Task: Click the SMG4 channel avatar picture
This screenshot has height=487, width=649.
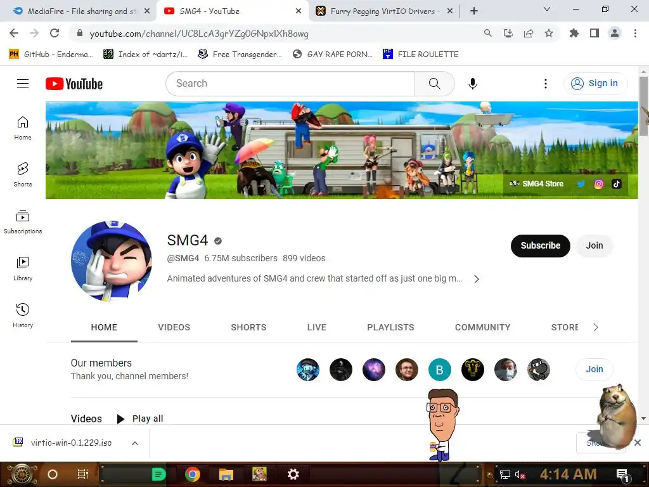Action: pos(112,261)
